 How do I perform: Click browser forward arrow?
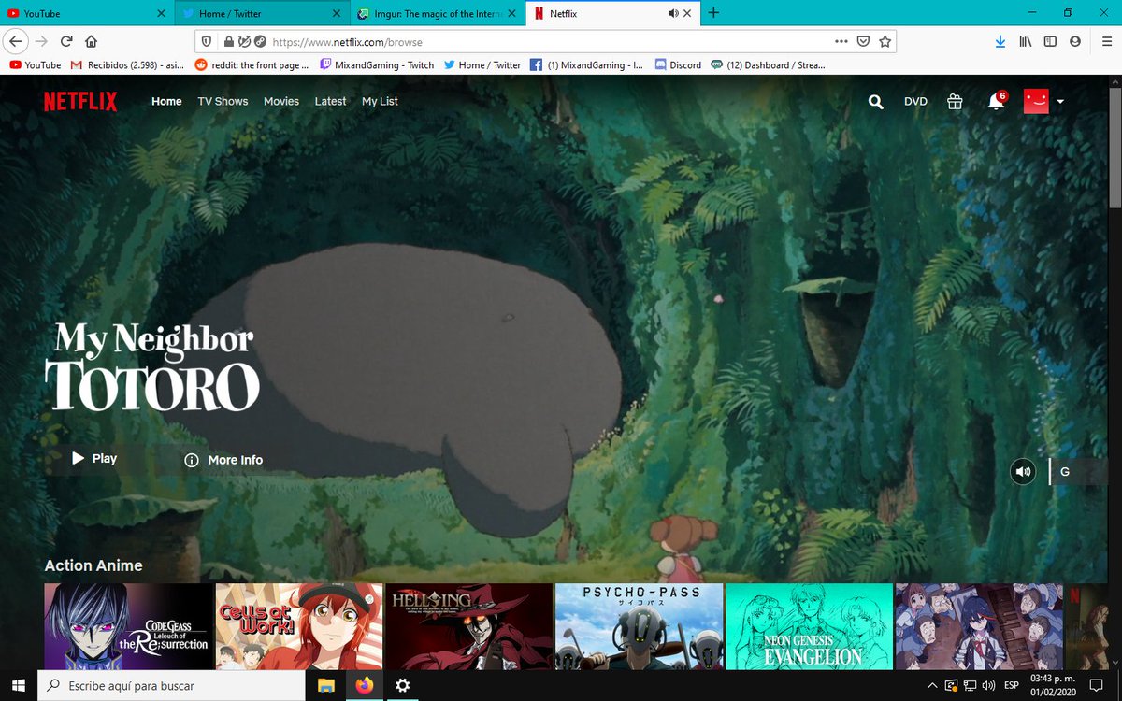tap(42, 41)
